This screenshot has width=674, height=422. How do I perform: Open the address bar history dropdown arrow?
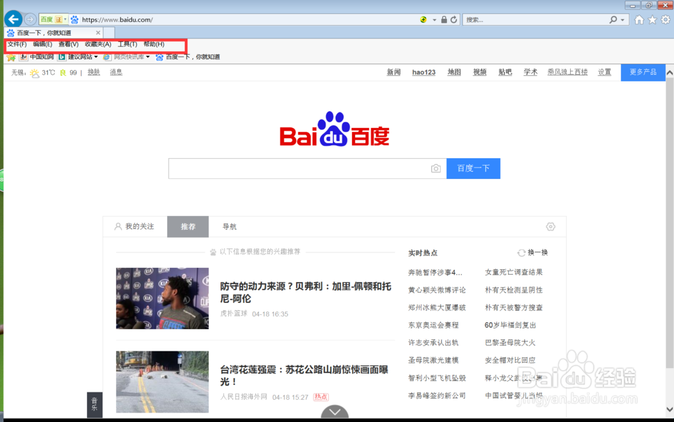434,20
